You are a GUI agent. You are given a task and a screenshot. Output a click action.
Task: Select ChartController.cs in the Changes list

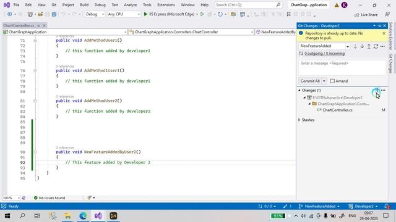coord(337,110)
